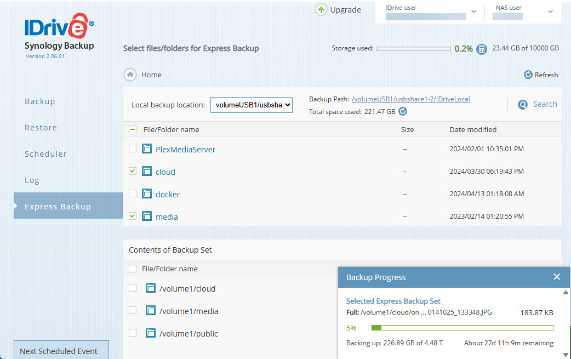Click the 5% backup progress bar
The width and height of the screenshot is (571, 359).
[462, 328]
